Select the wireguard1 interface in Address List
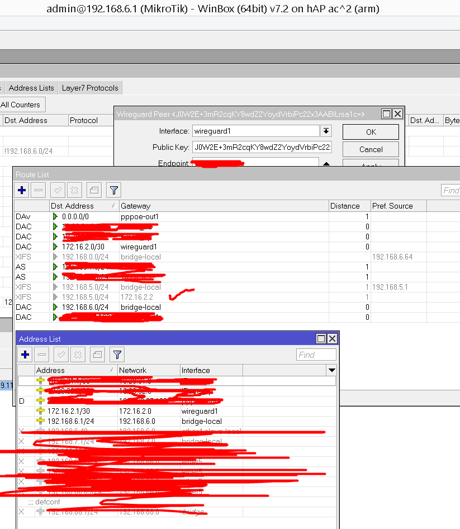Image resolution: width=460 pixels, height=529 pixels. point(200,411)
